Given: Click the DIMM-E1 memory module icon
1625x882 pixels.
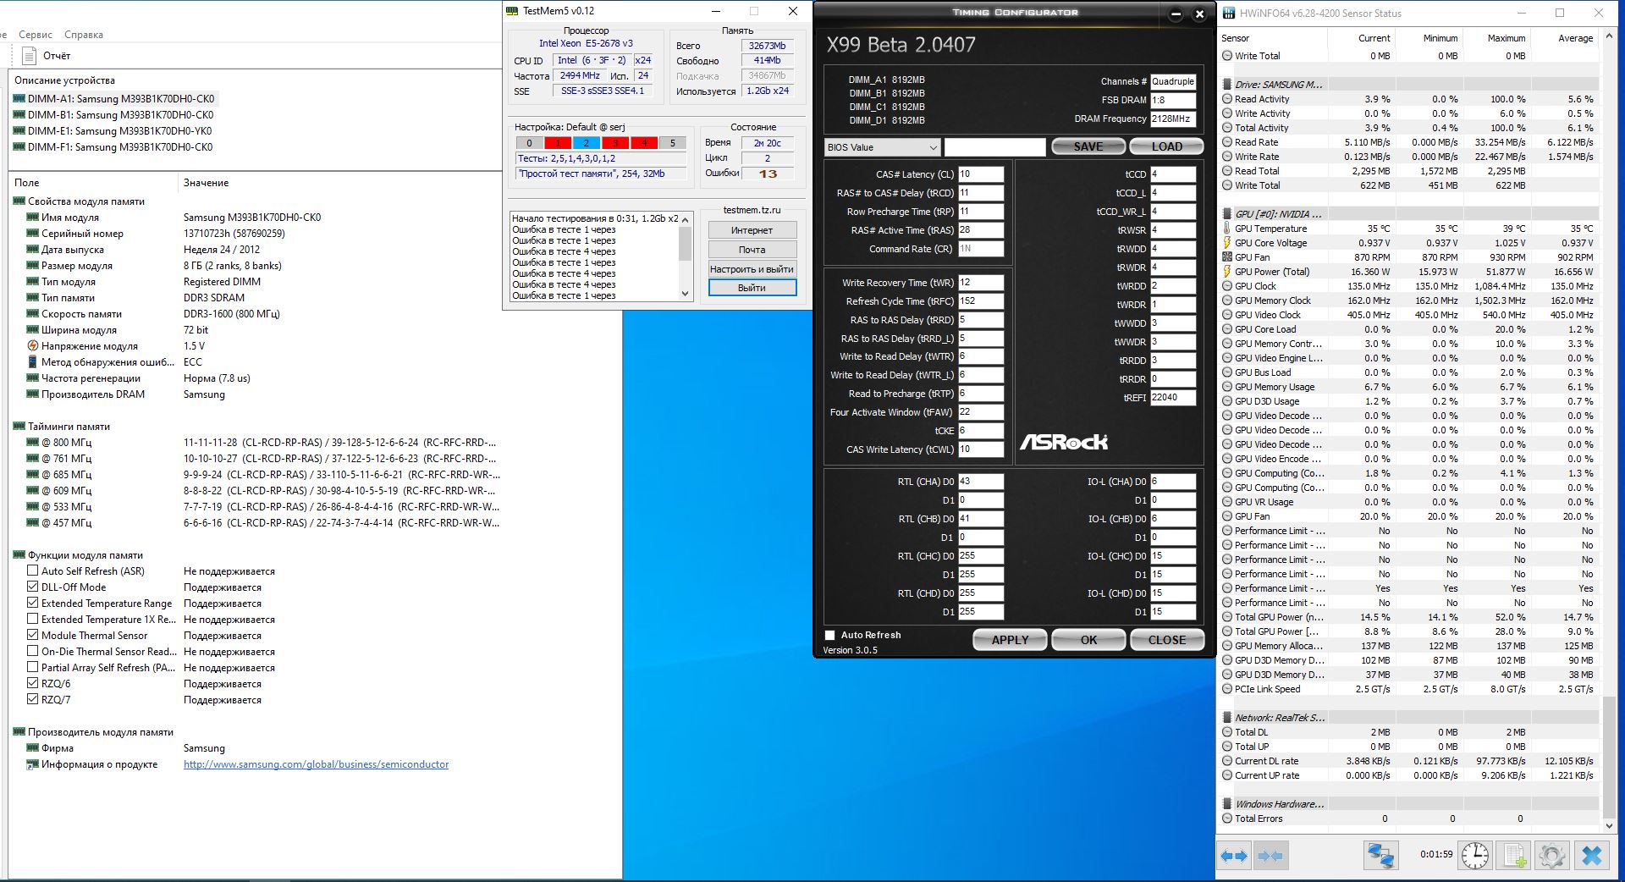Looking at the screenshot, I should [x=19, y=131].
